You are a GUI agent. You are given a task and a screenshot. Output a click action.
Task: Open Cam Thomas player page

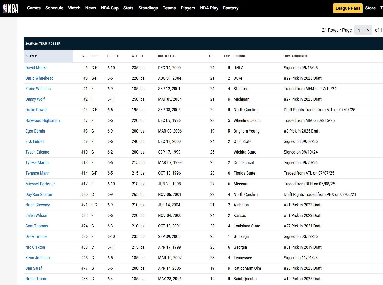tap(37, 226)
